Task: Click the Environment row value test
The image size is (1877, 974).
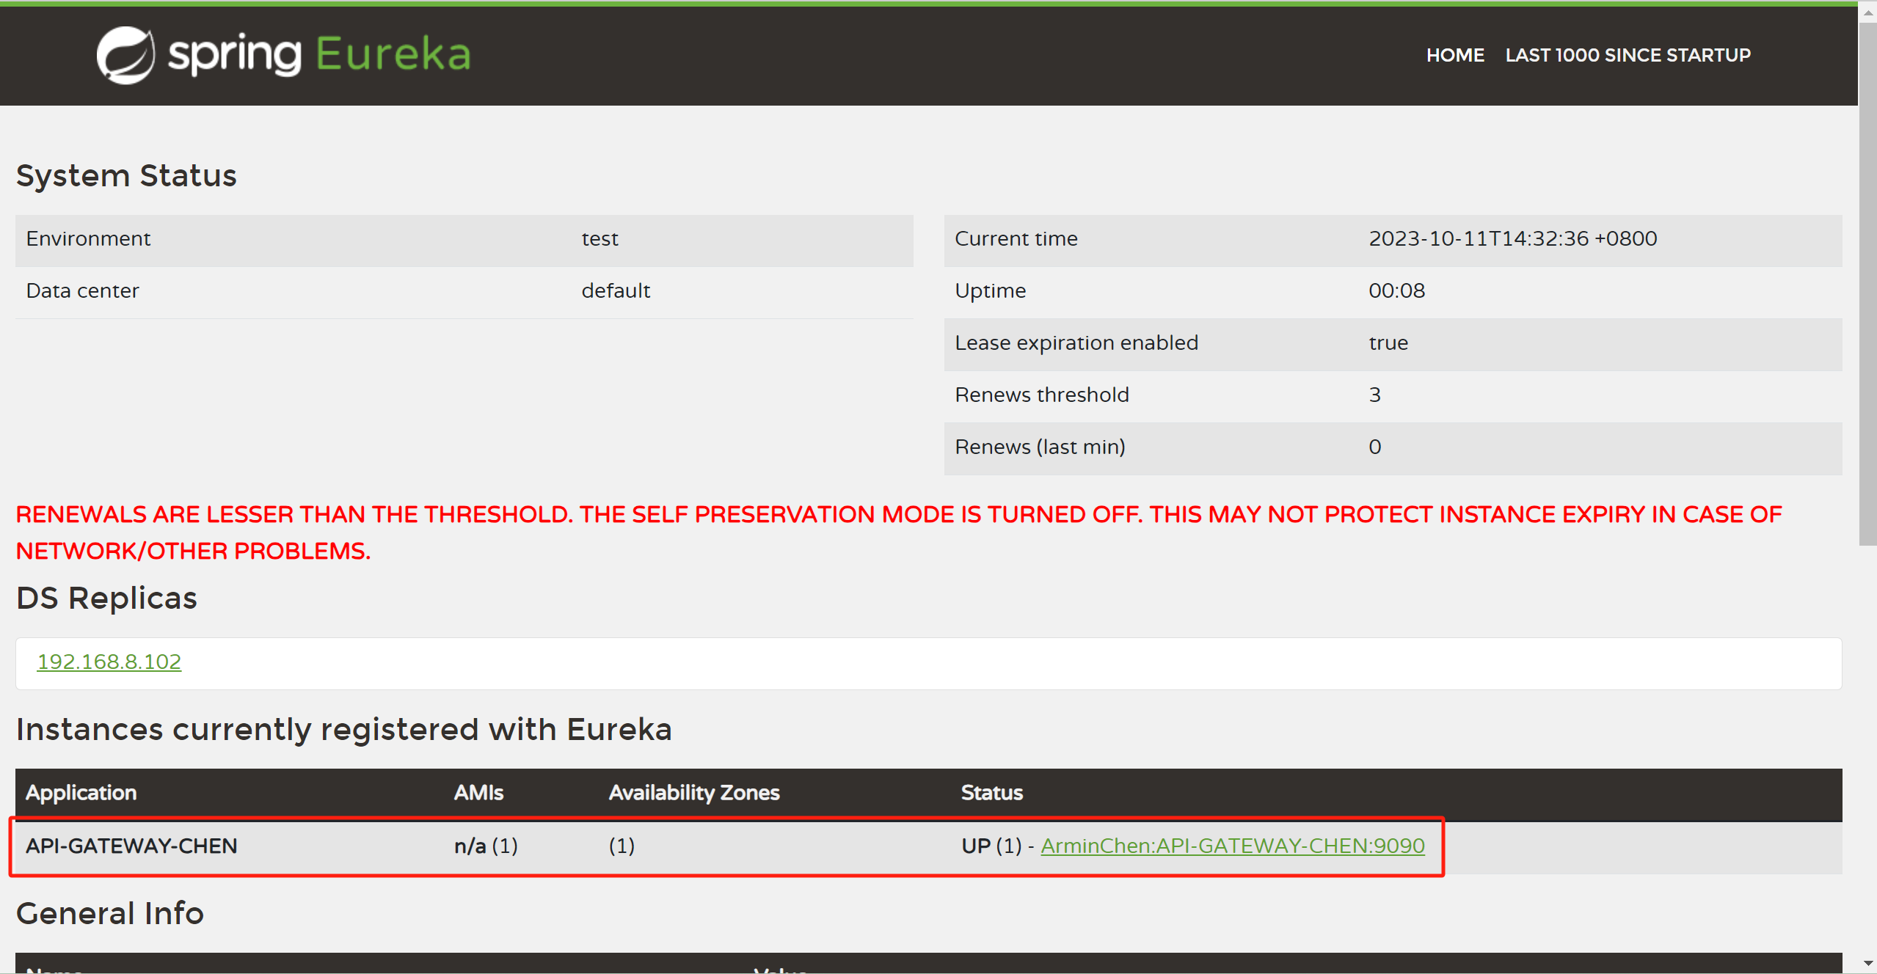Action: [x=599, y=239]
